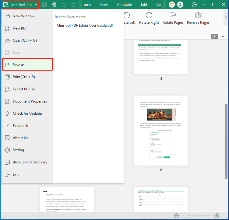Viewport: 229px width, 220px height.
Task: Click the page number 1 indicator box
Action: [x=214, y=37]
